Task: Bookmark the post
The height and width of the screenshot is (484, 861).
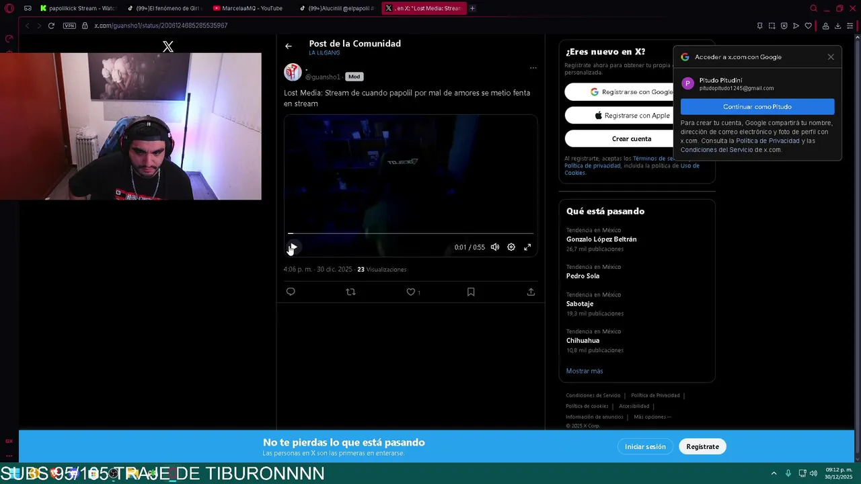Action: click(x=471, y=292)
